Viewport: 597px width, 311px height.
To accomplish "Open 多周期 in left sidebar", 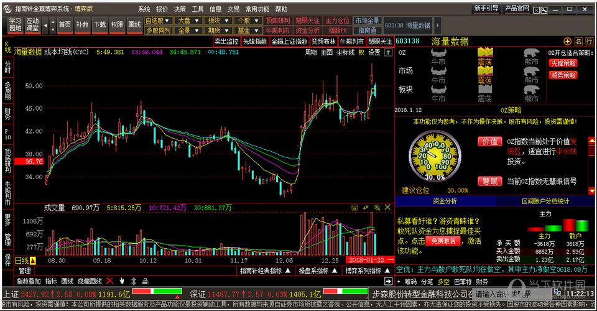I will [7, 91].
